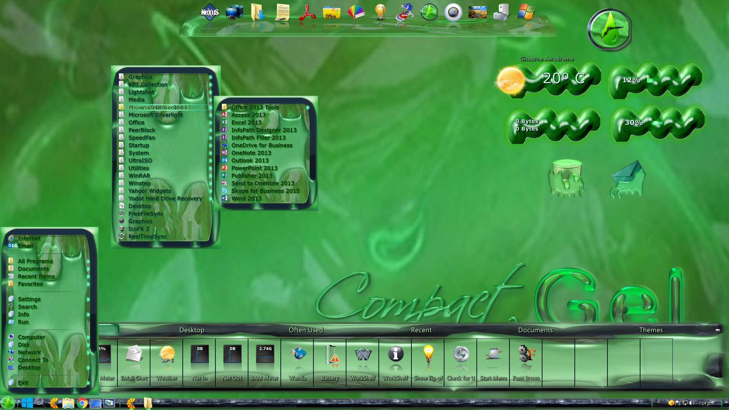
Task: Click the Run entry in start menu
Action: click(x=23, y=322)
